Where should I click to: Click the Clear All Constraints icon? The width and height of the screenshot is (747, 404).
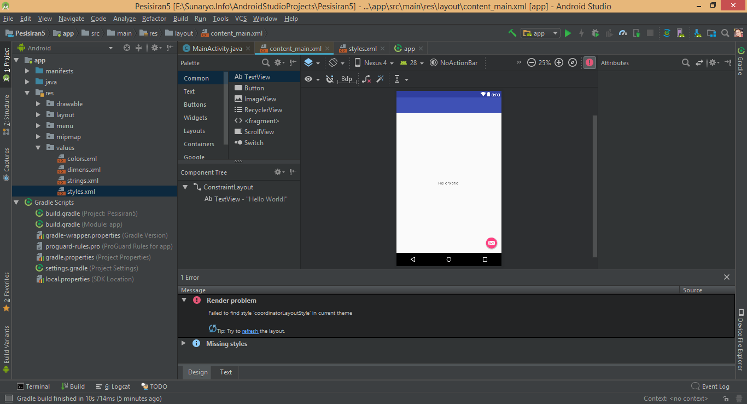click(366, 79)
